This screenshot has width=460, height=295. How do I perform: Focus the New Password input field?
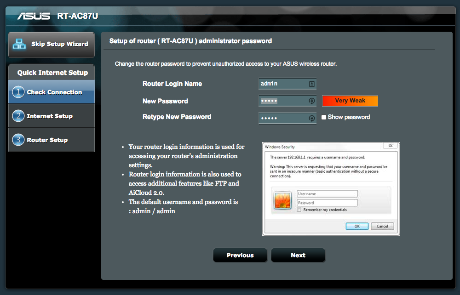pos(287,101)
